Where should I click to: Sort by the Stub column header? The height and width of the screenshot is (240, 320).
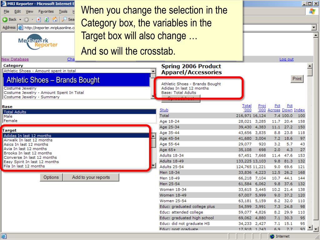click(164, 110)
